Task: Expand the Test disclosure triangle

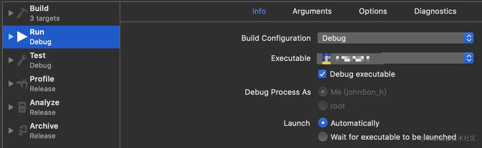Action: 11,60
